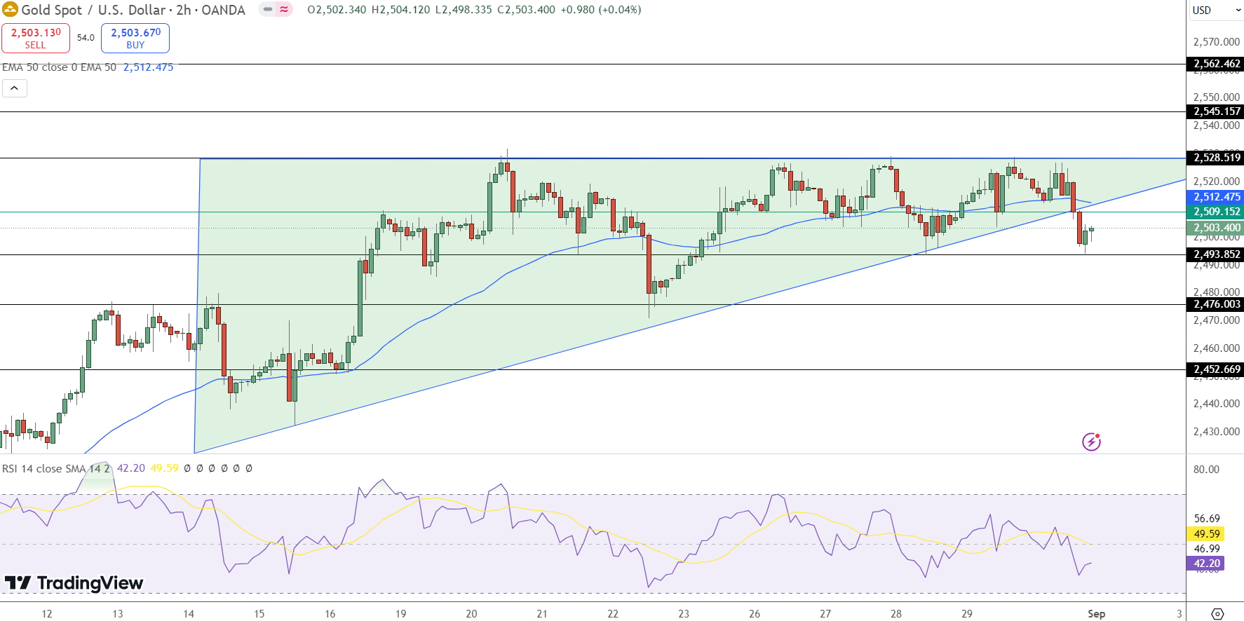Image resolution: width=1244 pixels, height=621 pixels.
Task: Click the grey dash status indicator icon
Action: click(268, 10)
